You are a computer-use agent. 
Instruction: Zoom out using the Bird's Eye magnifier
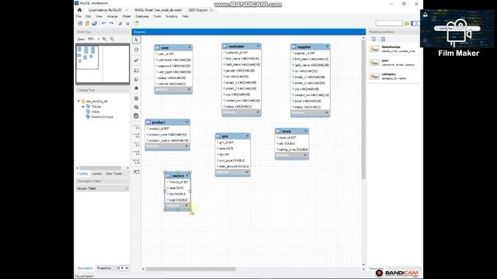[x=112, y=39]
